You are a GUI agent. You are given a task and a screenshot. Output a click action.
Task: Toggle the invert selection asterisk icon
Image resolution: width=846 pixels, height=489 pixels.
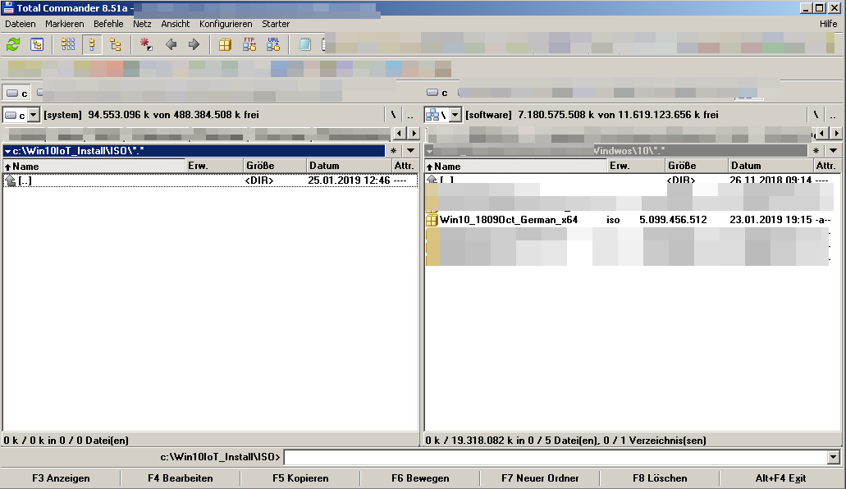[146, 44]
